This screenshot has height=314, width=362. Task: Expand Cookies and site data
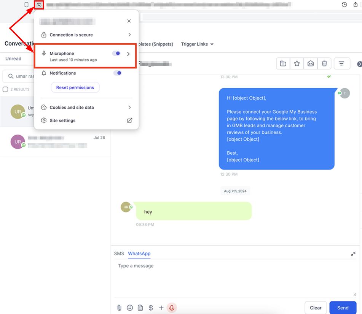point(86,108)
